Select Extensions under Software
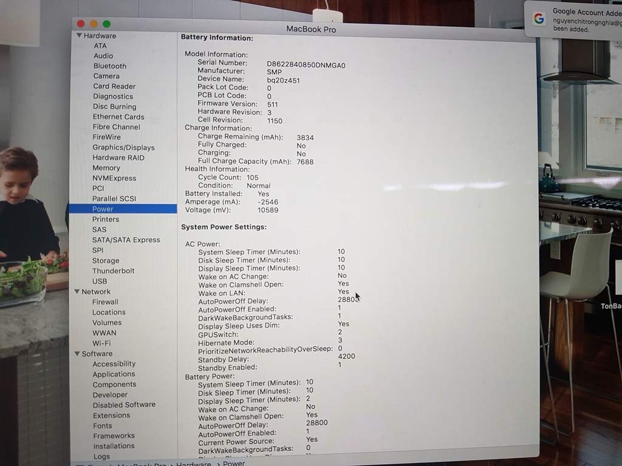The width and height of the screenshot is (622, 466). 112,415
